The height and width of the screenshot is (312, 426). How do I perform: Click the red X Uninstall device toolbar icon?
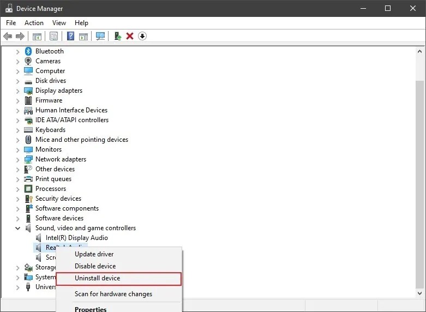[130, 36]
